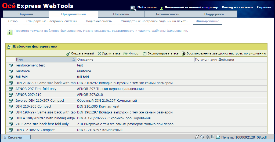Click the Inverse DIN 210x297 Compact icon

pyautogui.click(x=11, y=101)
